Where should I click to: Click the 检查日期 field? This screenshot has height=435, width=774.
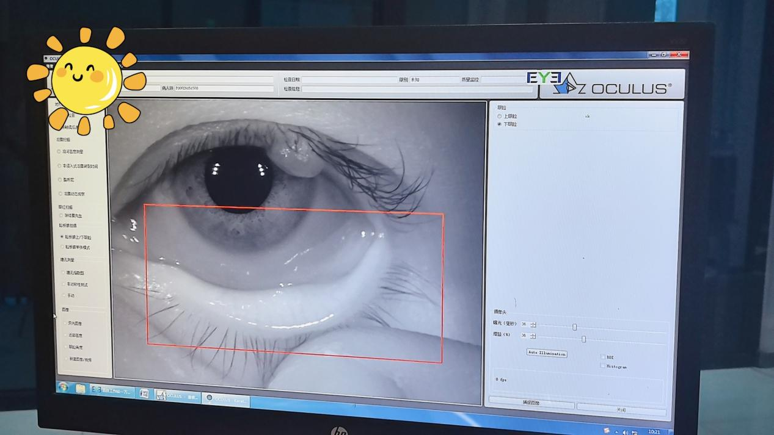point(349,80)
